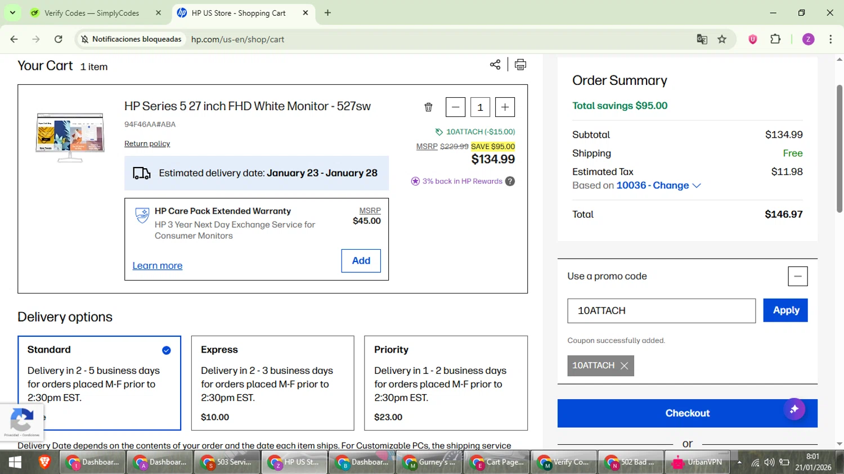Remove the monitor with the trash icon
844x474 pixels.
(x=428, y=107)
